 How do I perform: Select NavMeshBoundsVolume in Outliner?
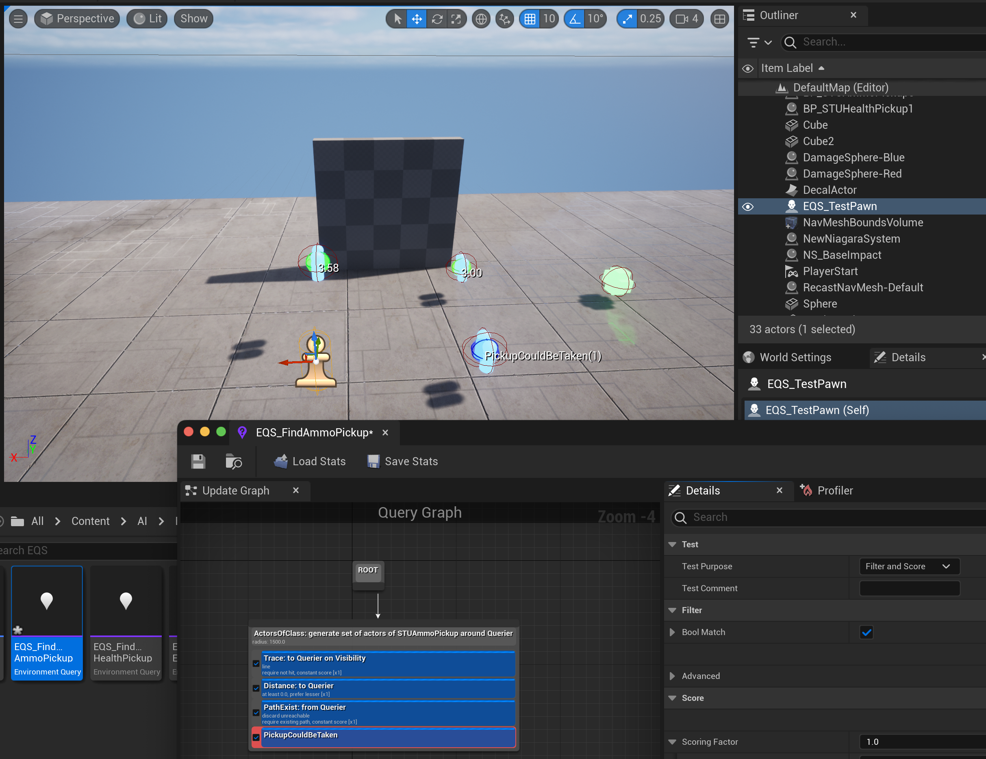coord(863,223)
